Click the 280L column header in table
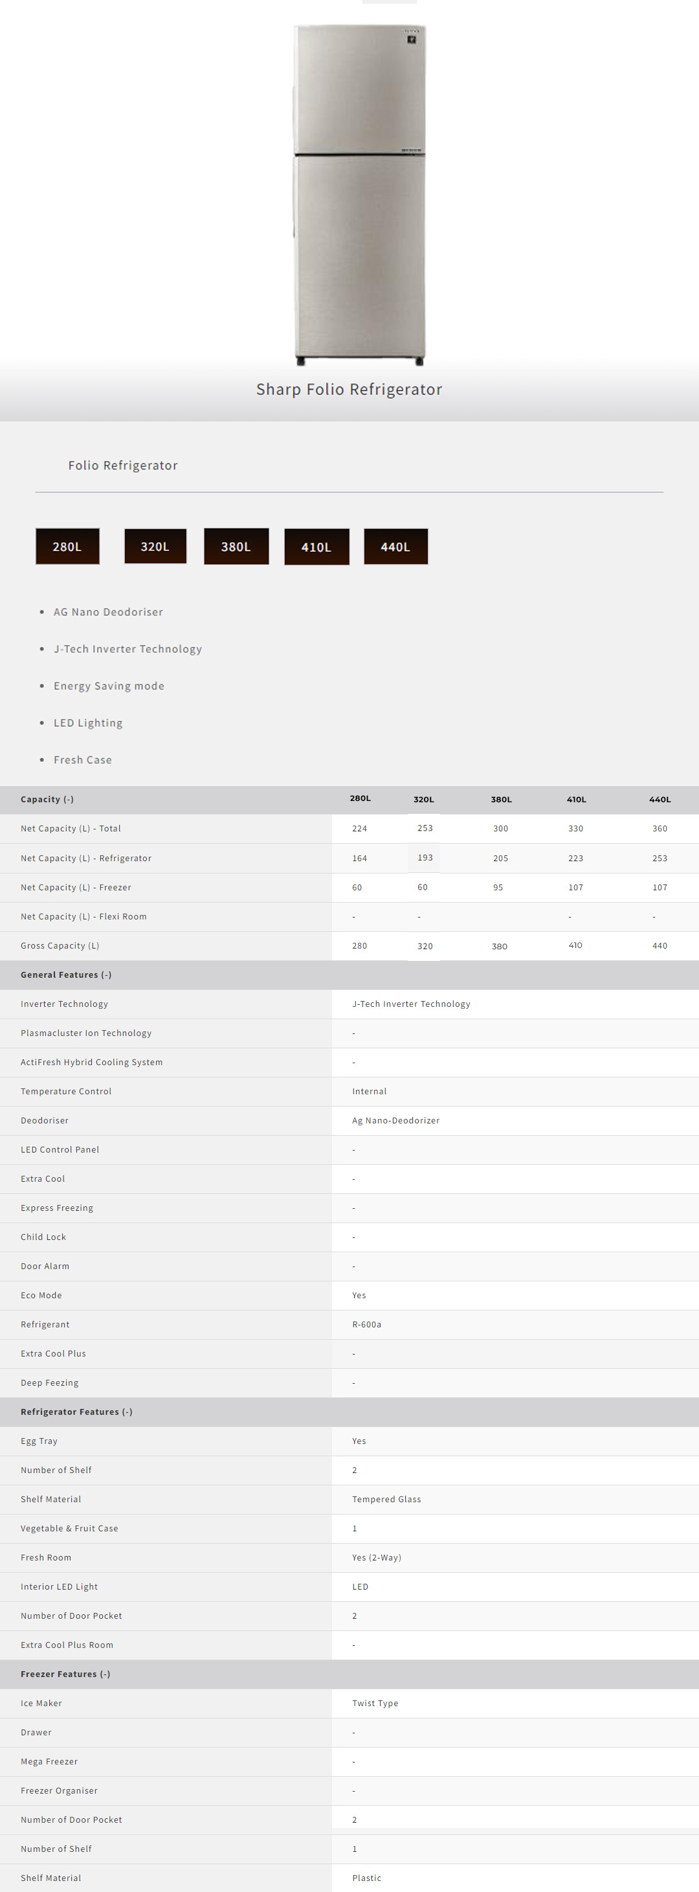699x1892 pixels. tap(360, 798)
